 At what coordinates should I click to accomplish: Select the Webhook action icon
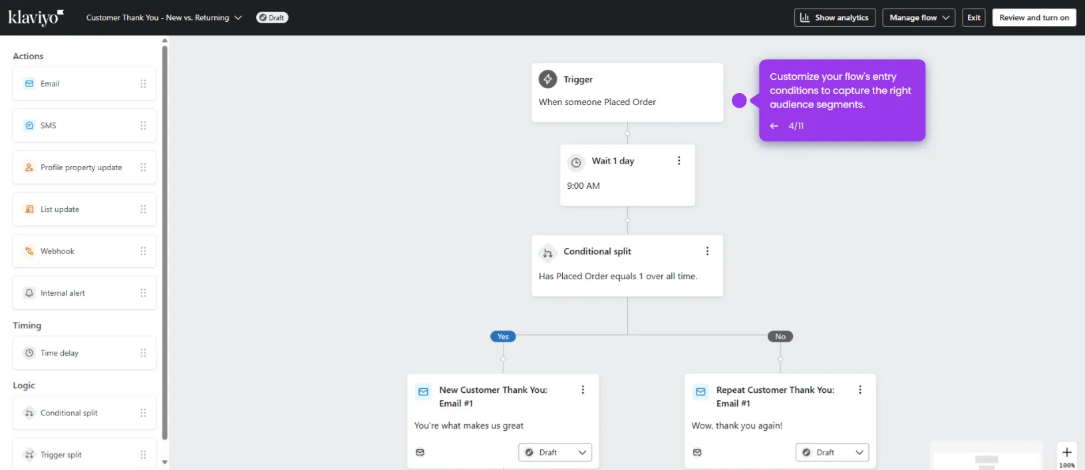pyautogui.click(x=29, y=251)
